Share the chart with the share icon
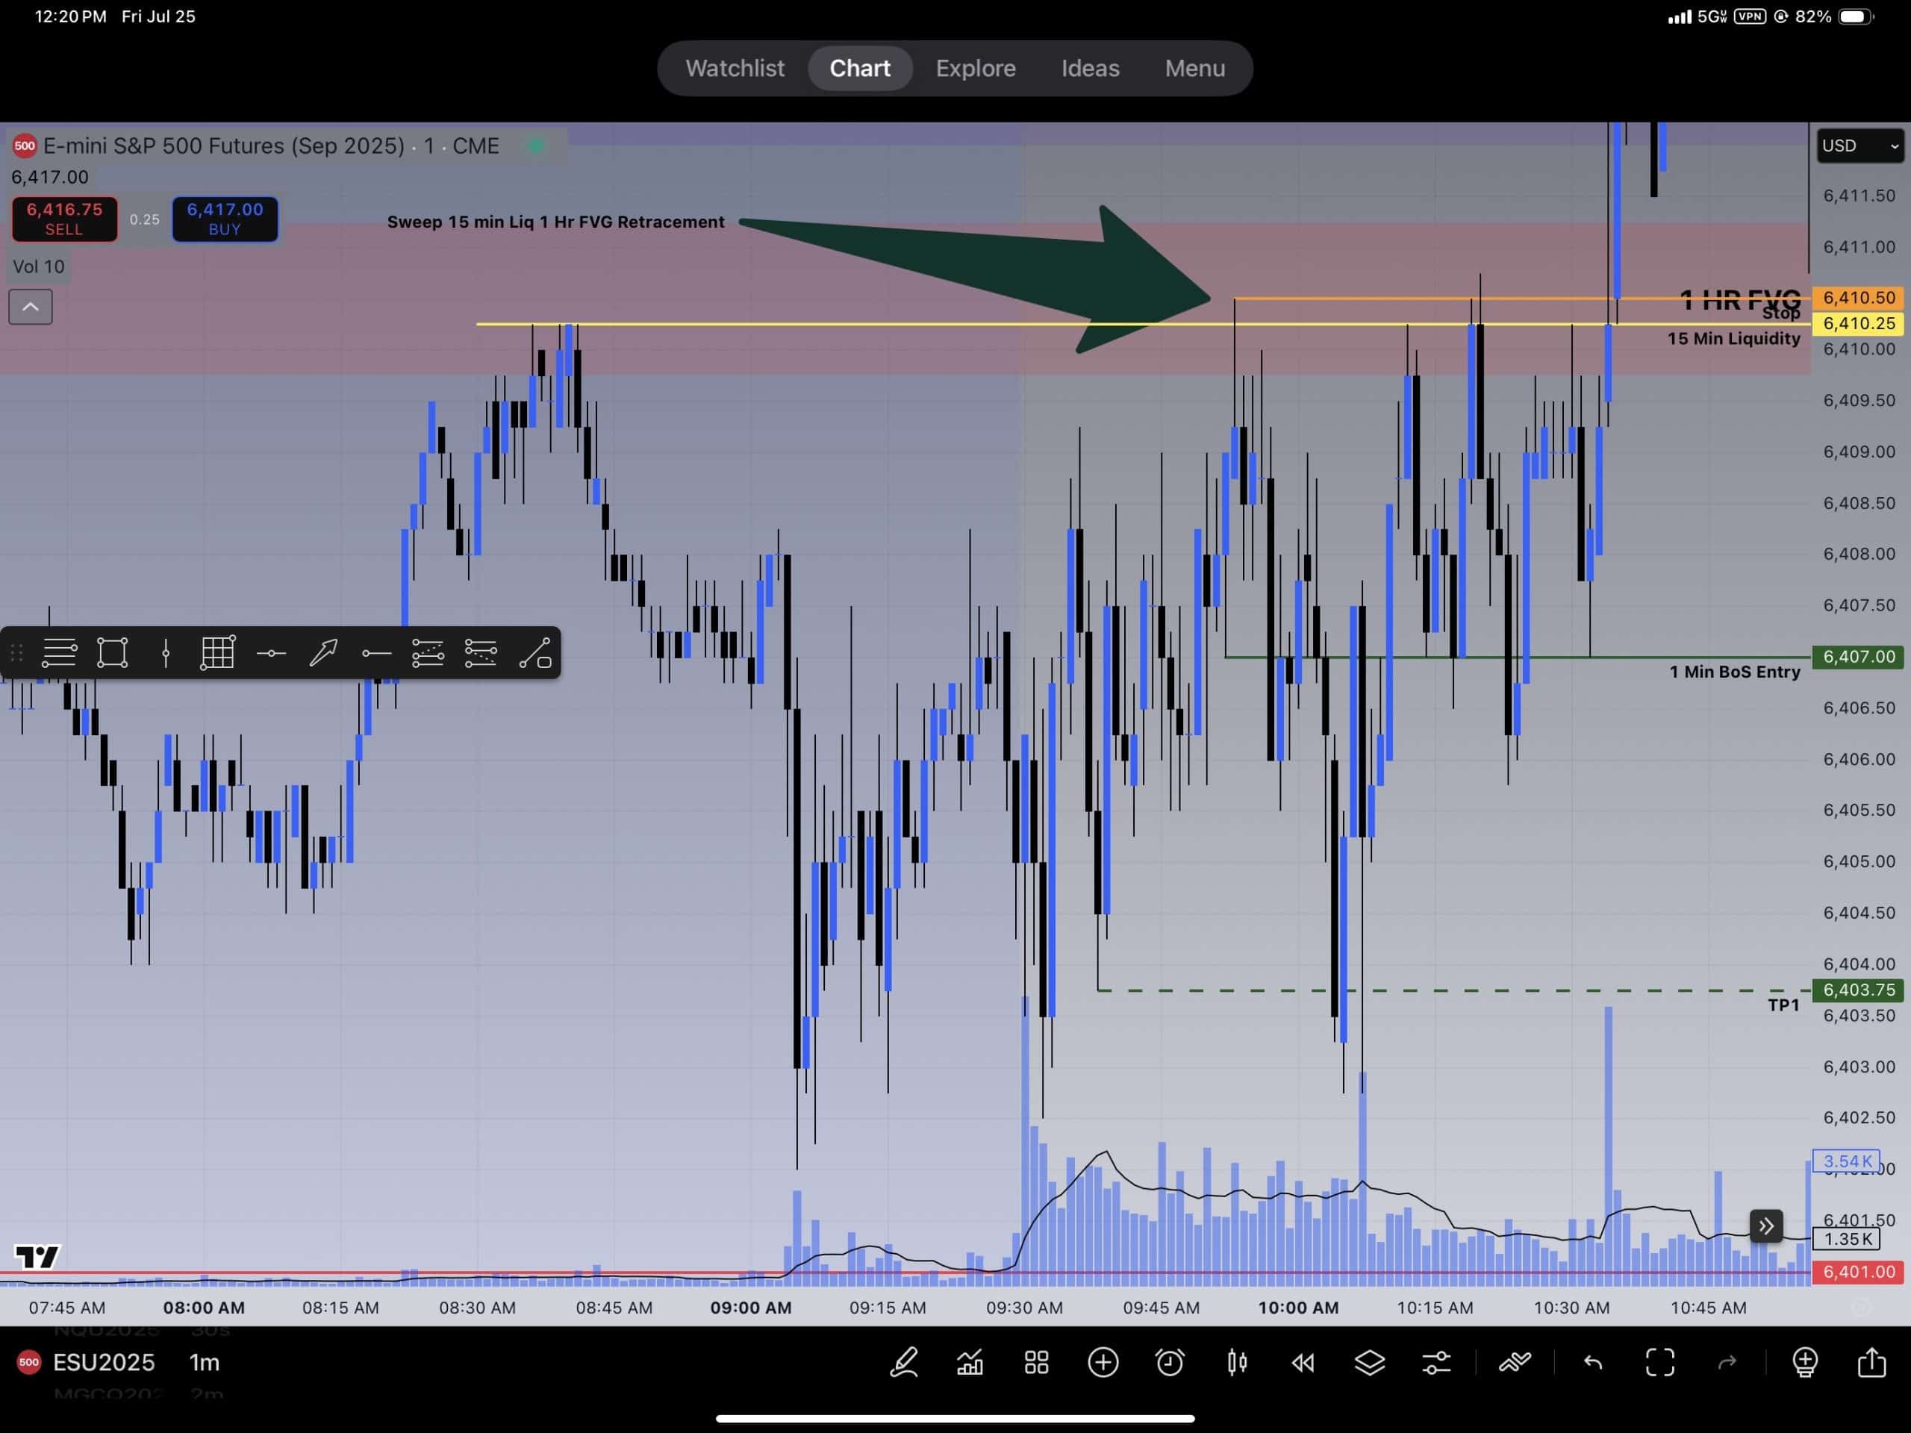 pyautogui.click(x=1871, y=1361)
